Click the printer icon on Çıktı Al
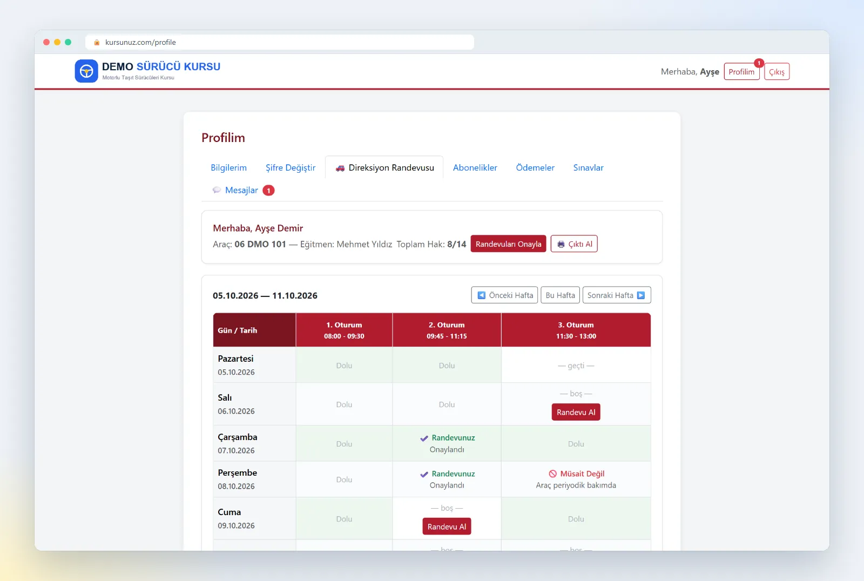 pyautogui.click(x=561, y=244)
